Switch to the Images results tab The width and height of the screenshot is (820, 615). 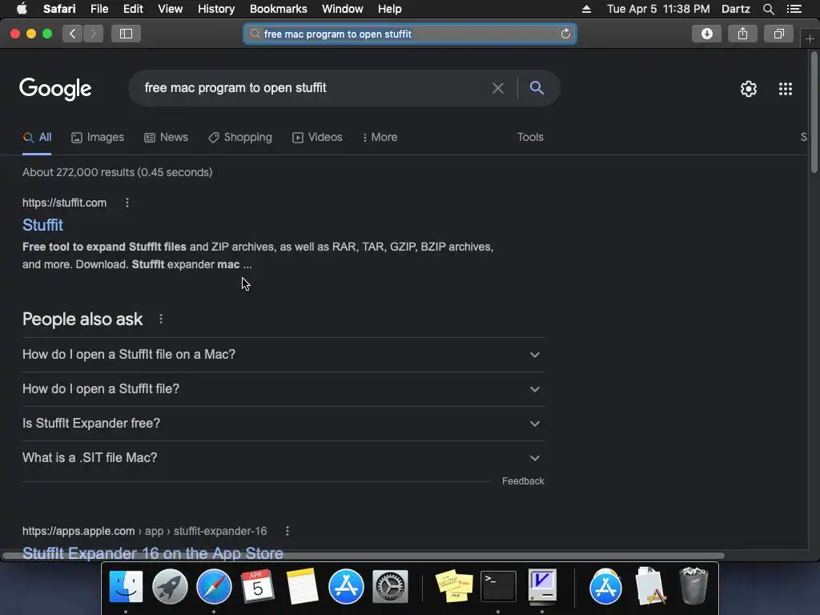pyautogui.click(x=98, y=138)
